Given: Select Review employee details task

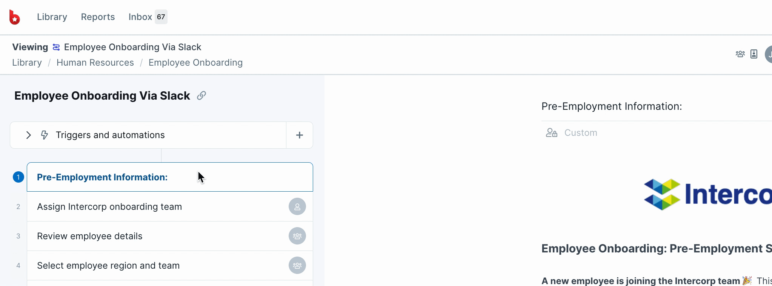Looking at the screenshot, I should (170, 236).
